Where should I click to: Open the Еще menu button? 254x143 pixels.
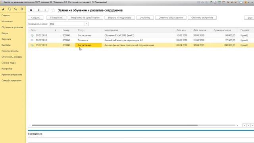pos(250,17)
